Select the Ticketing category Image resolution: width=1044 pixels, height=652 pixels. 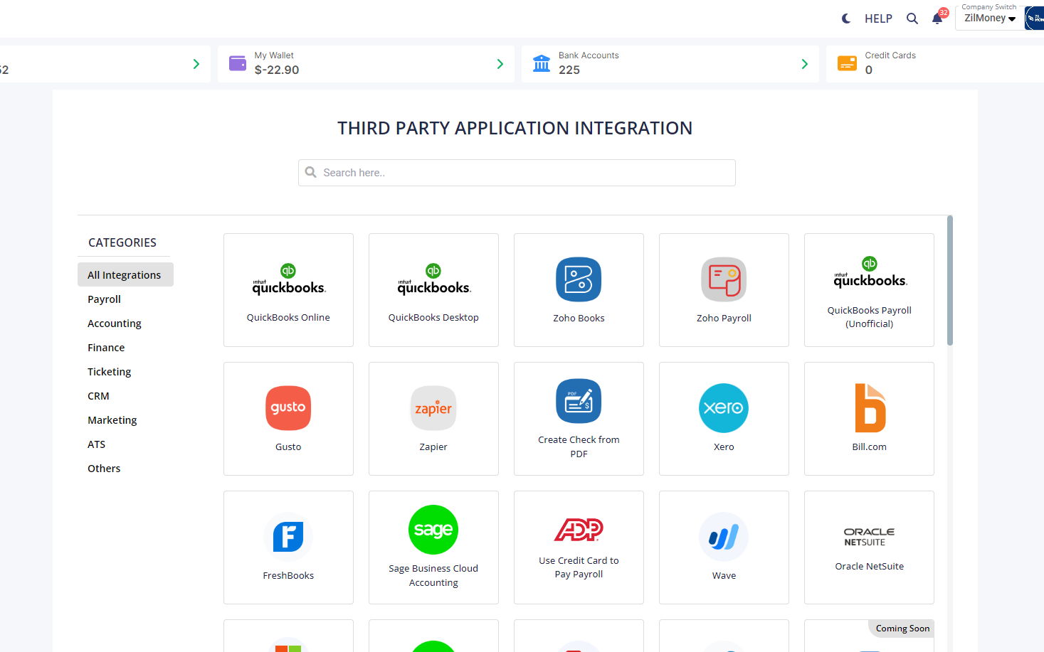pyautogui.click(x=109, y=372)
